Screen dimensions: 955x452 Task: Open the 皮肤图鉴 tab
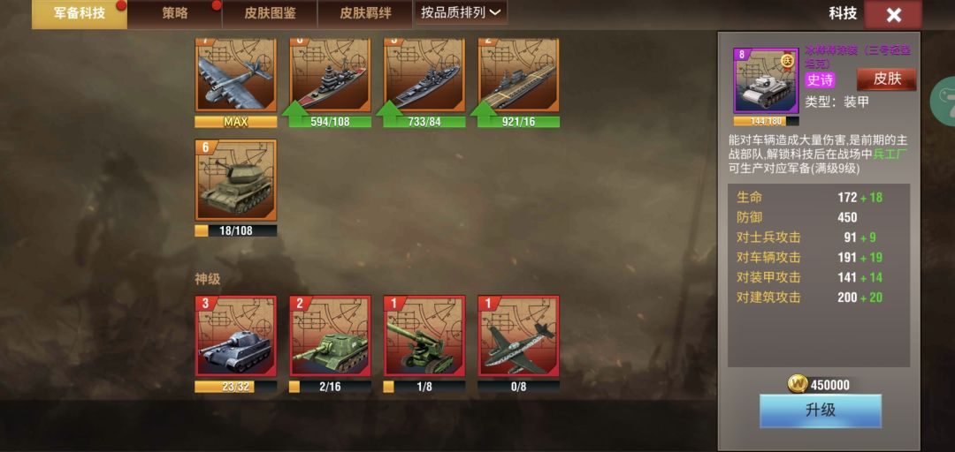coord(270,14)
